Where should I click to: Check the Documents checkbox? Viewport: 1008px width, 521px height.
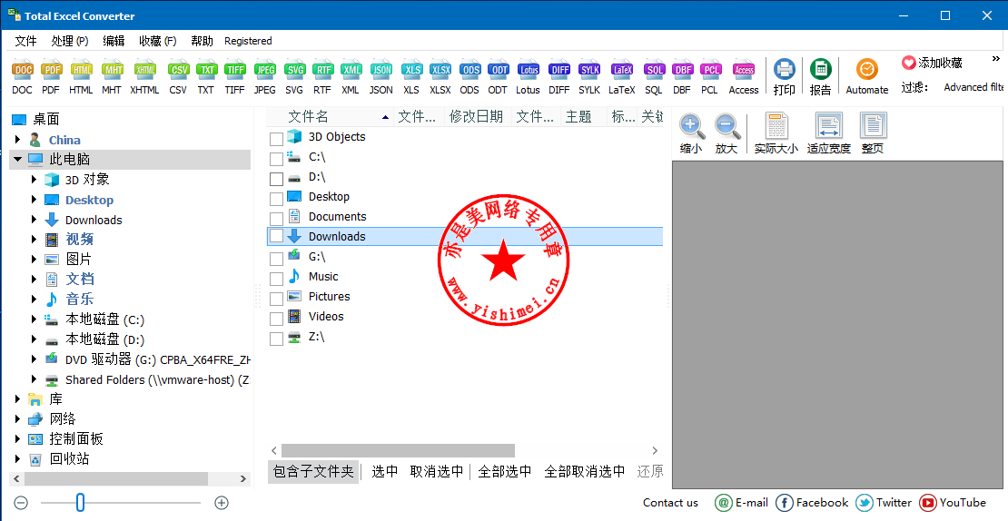coord(276,219)
